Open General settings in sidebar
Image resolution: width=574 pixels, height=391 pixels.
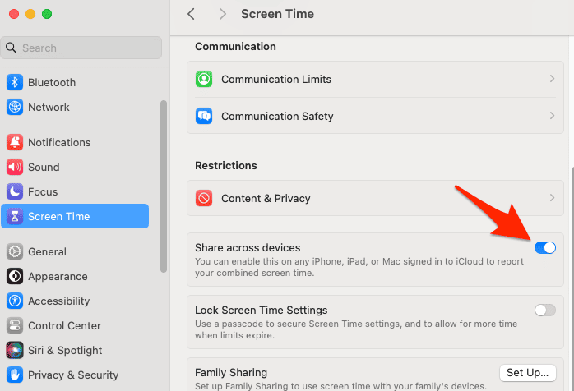click(48, 251)
